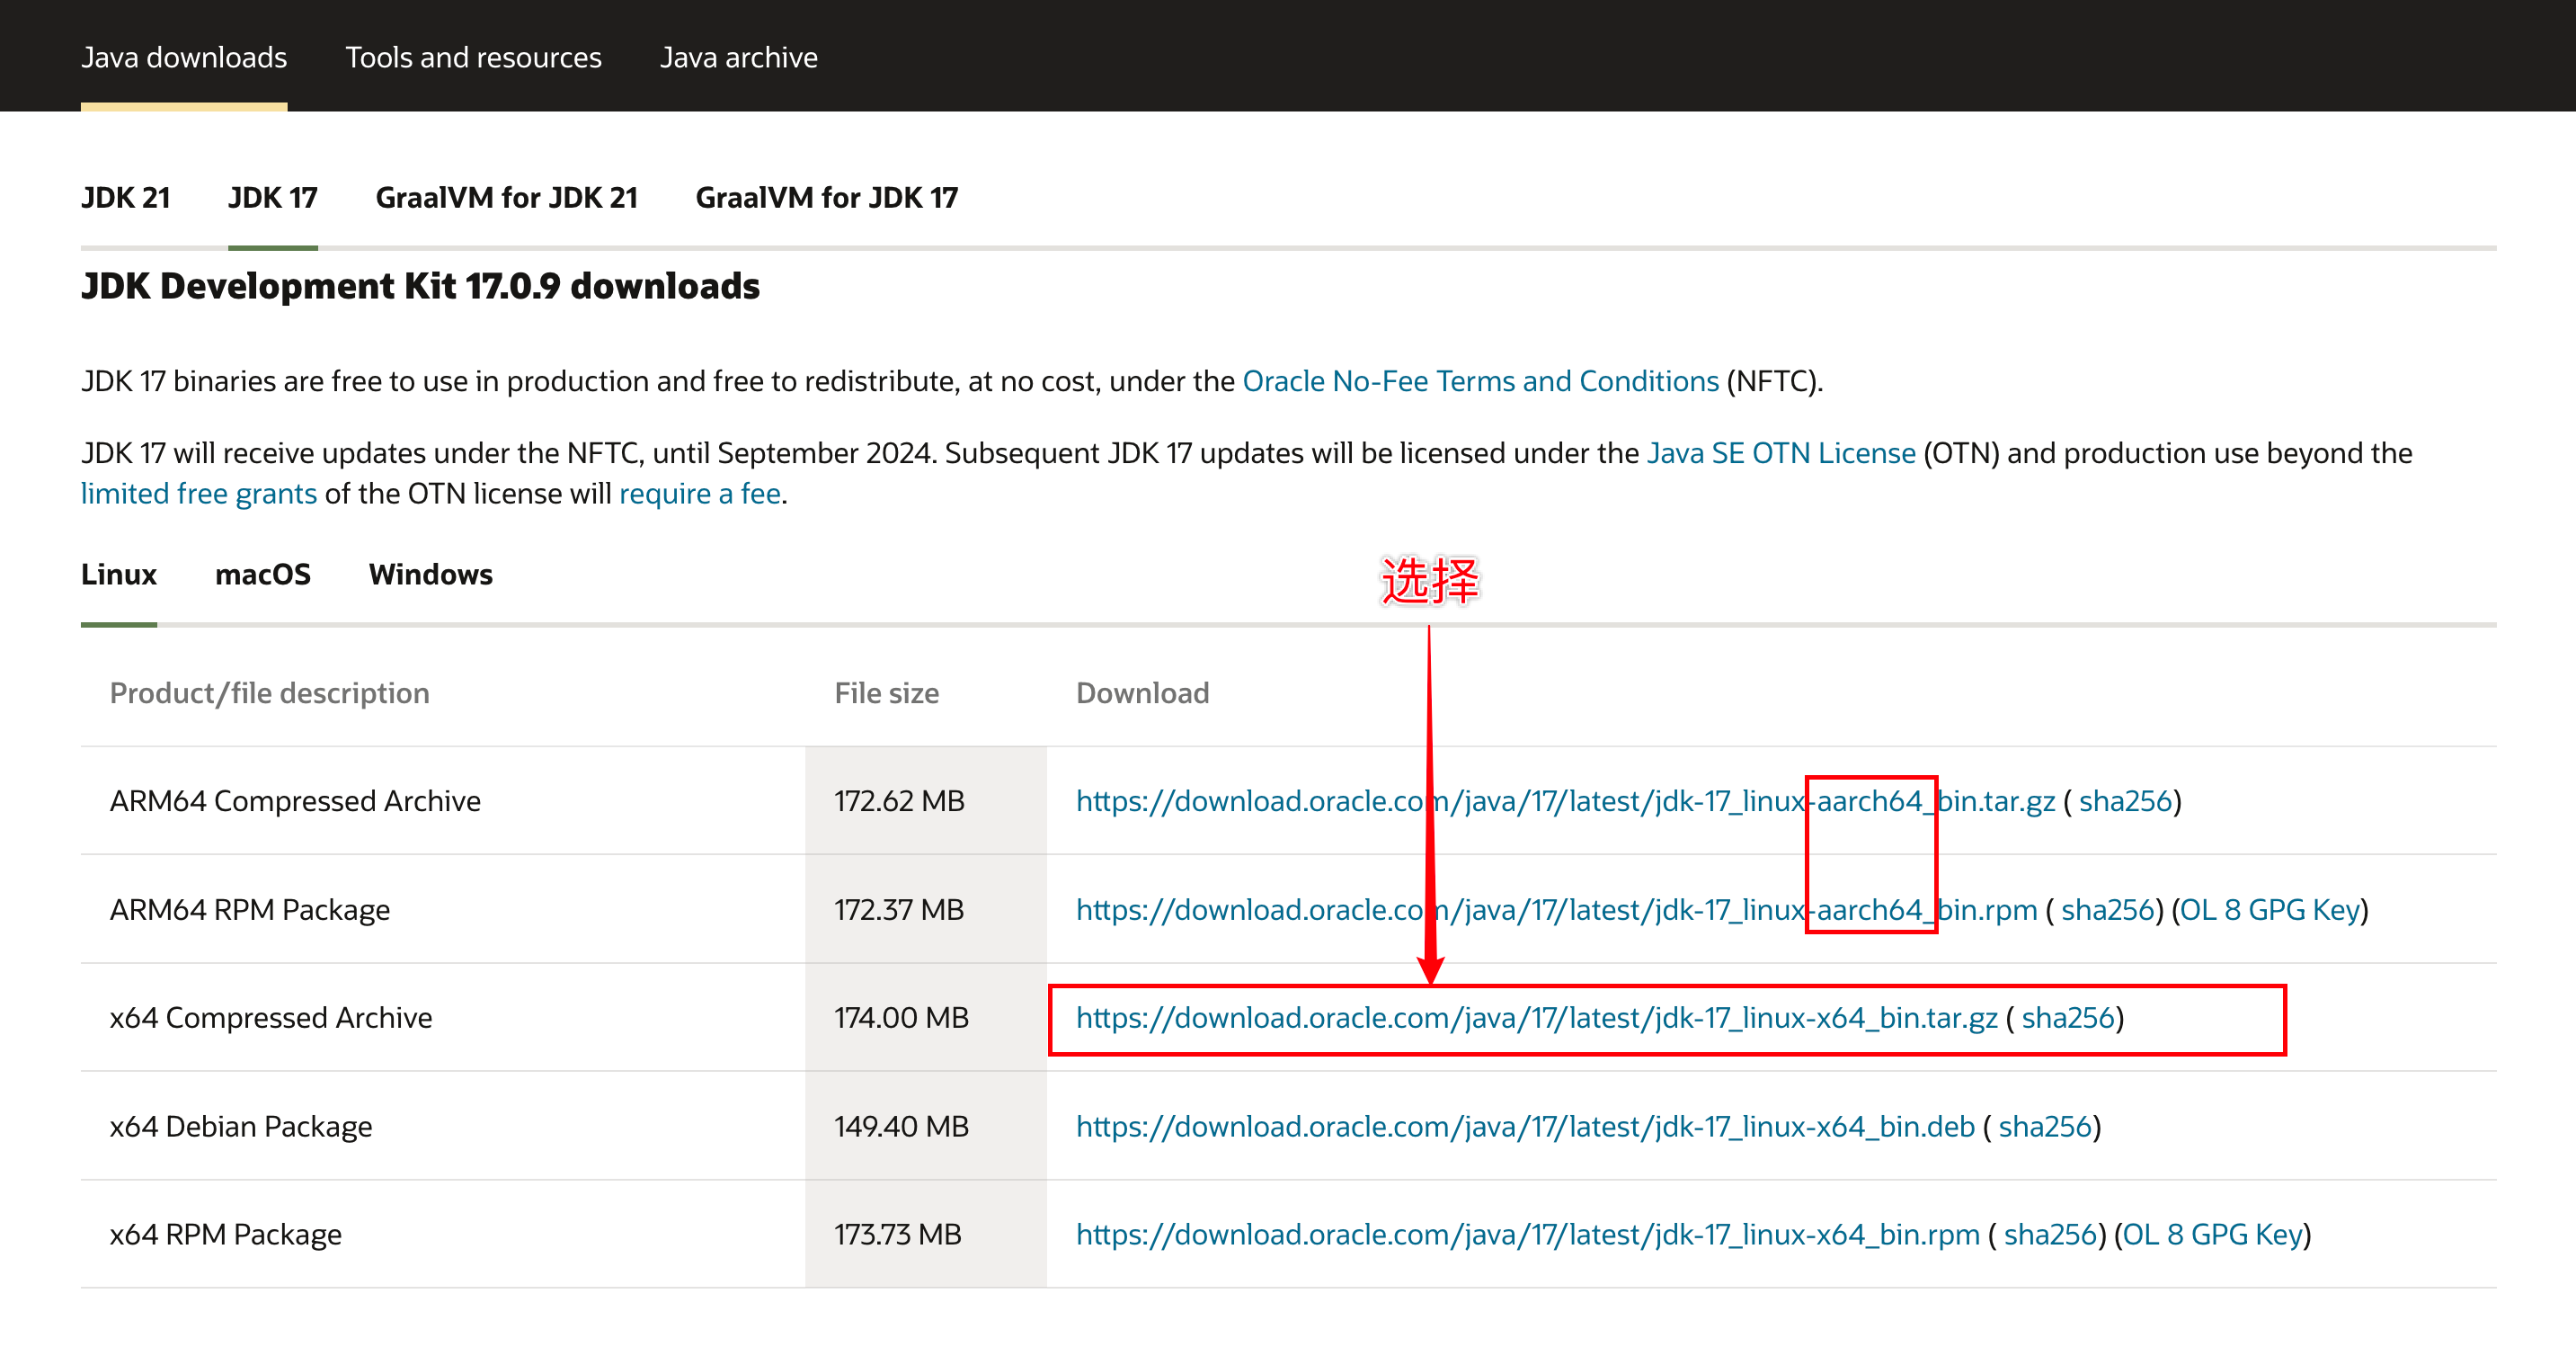Image resolution: width=2576 pixels, height=1365 pixels.
Task: Open GraalVM for JDK 17 tab
Action: [826, 197]
